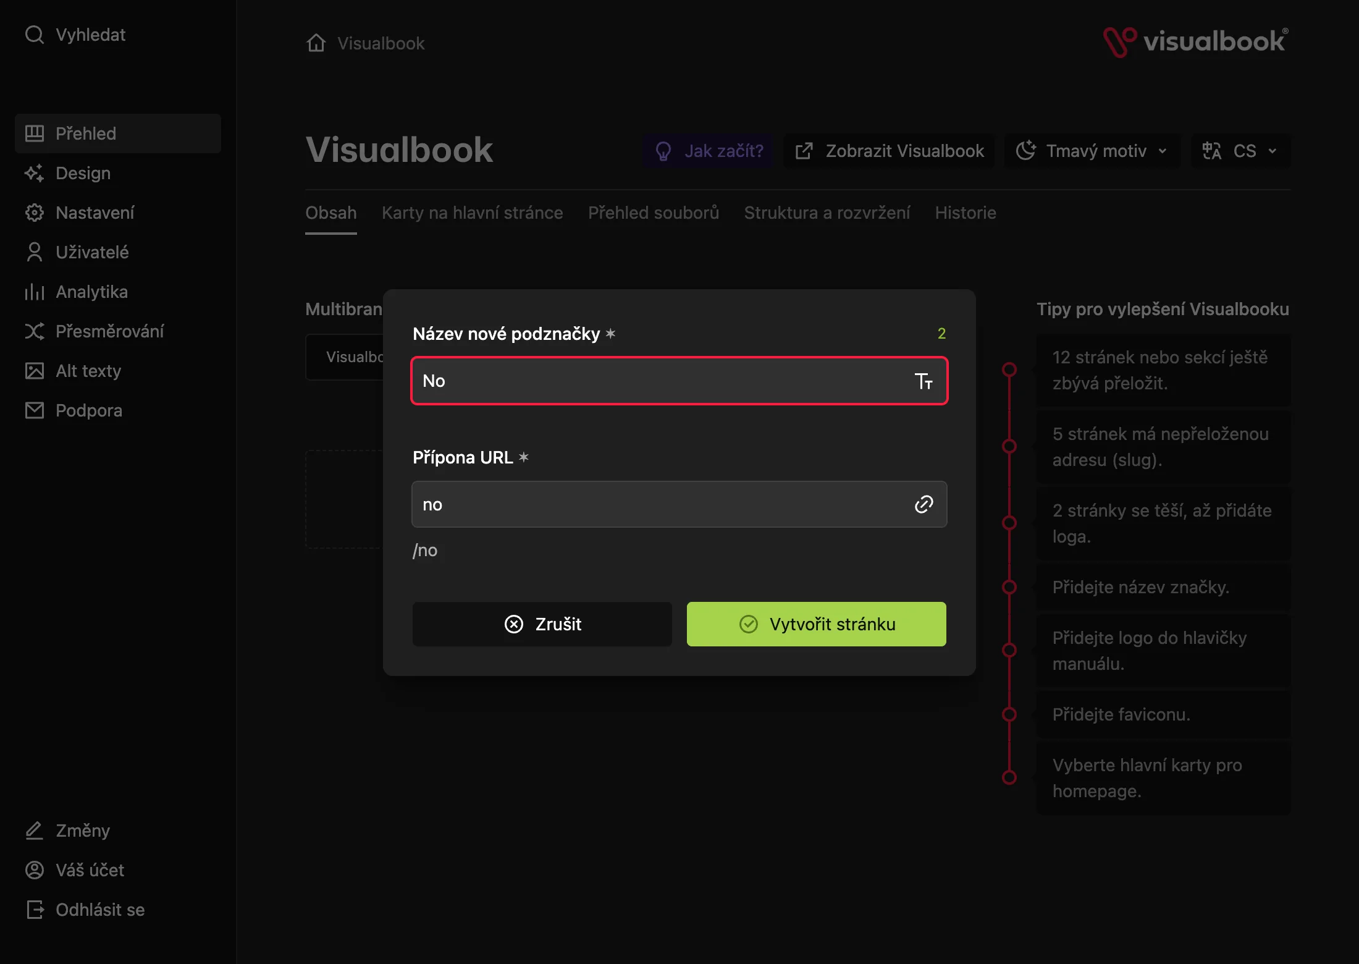This screenshot has width=1359, height=964.
Task: Open the Design section icon
Action: [35, 173]
